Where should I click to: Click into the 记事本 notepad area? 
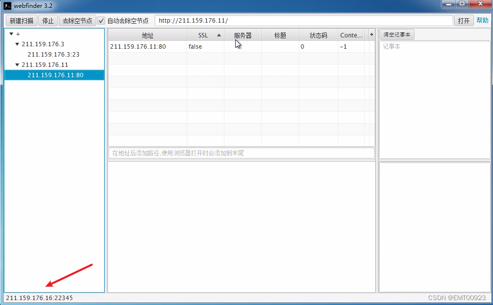point(435,99)
